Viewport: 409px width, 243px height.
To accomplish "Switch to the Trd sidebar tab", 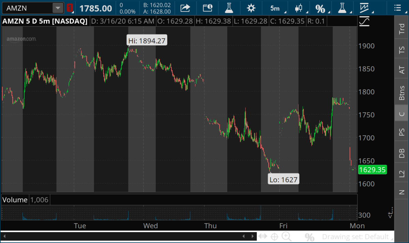I will coord(402,30).
